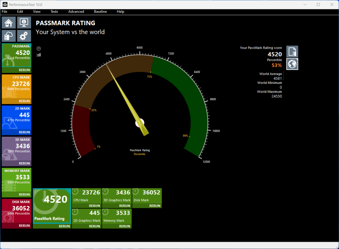The height and width of the screenshot is (249, 339).
Task: Click the 75% percentile gauge marker
Action: point(150,77)
